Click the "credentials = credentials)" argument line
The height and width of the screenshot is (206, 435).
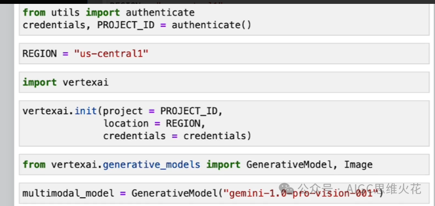(x=177, y=136)
